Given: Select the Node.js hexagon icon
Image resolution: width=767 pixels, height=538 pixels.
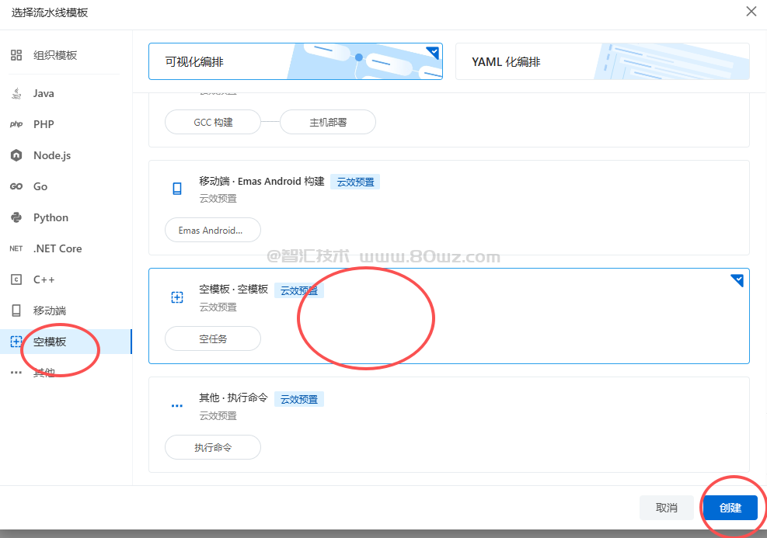Looking at the screenshot, I should coord(16,155).
